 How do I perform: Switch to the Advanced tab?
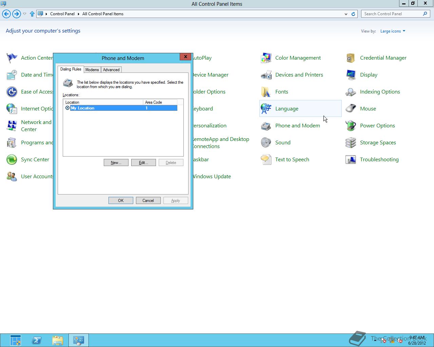pos(111,70)
